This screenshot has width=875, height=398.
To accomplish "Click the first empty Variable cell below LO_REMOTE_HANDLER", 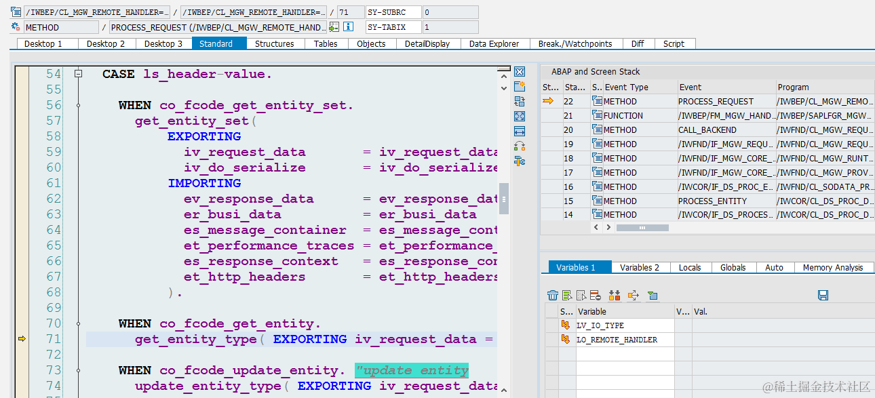I will 625,353.
